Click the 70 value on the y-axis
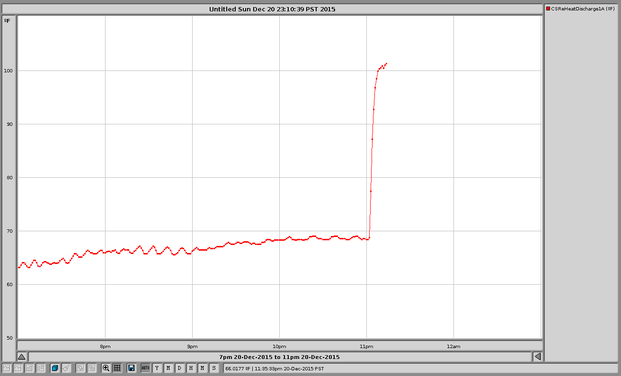This screenshot has height=376, width=621. [x=10, y=231]
